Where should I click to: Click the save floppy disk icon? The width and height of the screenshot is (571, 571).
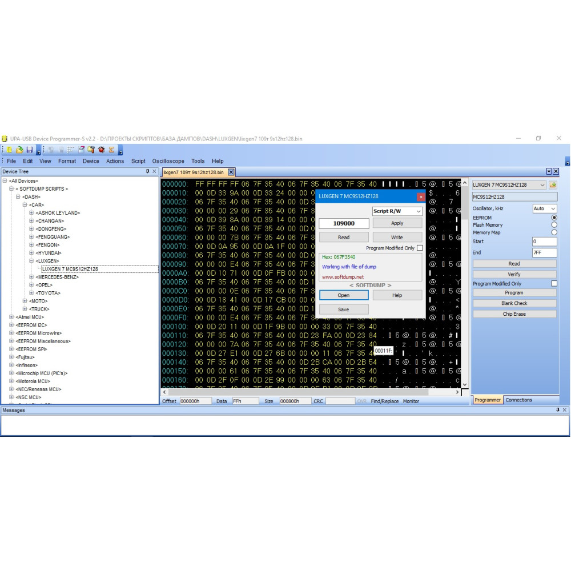click(x=30, y=150)
